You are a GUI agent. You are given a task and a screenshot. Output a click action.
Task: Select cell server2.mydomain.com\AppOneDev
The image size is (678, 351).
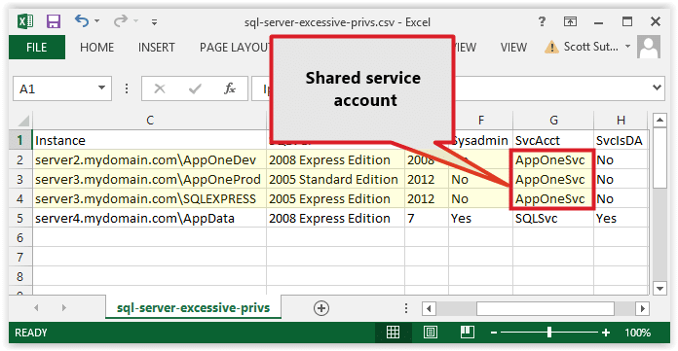click(150, 159)
